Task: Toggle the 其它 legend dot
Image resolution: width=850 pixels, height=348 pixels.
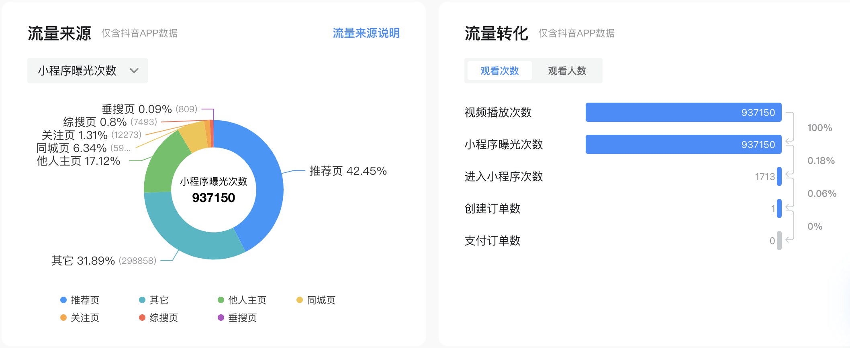Action: click(x=142, y=300)
